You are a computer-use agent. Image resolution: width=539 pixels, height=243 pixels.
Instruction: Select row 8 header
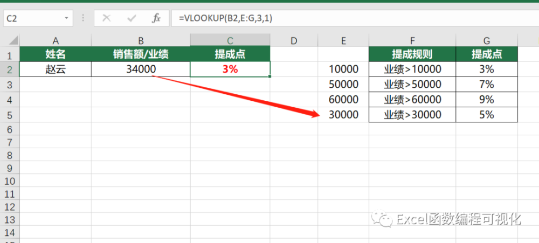10,155
